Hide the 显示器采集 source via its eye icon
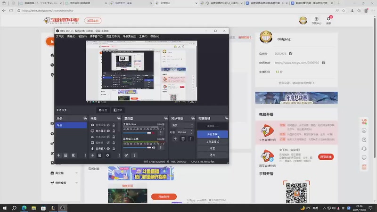 coord(108,131)
